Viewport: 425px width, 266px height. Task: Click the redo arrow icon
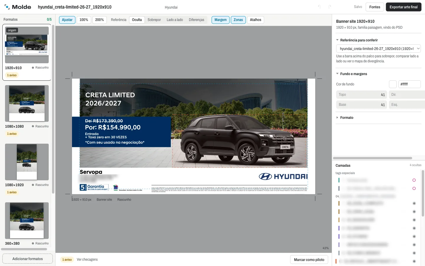tap(330, 7)
